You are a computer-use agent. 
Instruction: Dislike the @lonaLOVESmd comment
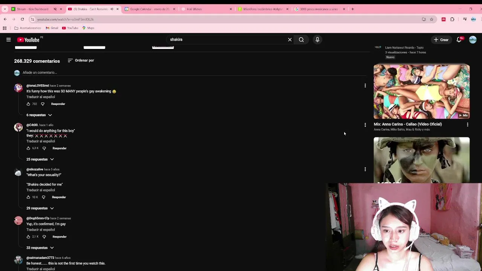(43, 104)
